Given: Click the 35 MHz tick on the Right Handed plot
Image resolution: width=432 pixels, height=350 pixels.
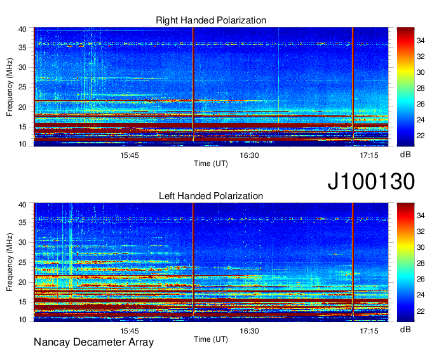Looking at the screenshot, I should point(22,48).
